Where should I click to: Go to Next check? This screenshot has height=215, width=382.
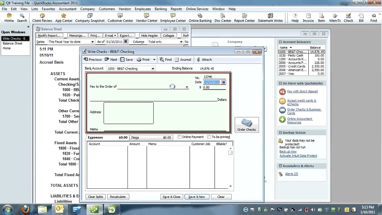click(111, 59)
